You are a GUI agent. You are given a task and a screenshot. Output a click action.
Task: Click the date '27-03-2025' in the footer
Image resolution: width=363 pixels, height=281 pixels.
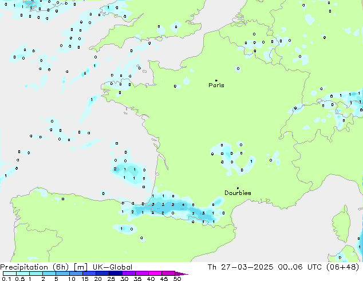coord(247,267)
